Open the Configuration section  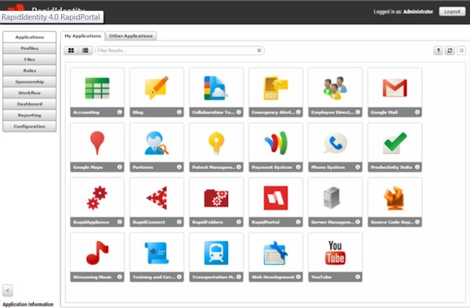tap(30, 126)
